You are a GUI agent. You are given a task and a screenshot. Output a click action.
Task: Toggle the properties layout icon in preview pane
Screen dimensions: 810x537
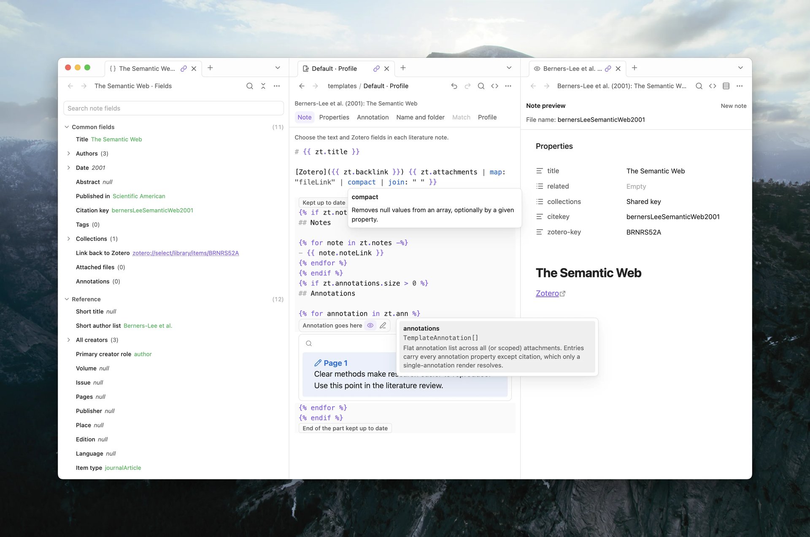coord(726,86)
